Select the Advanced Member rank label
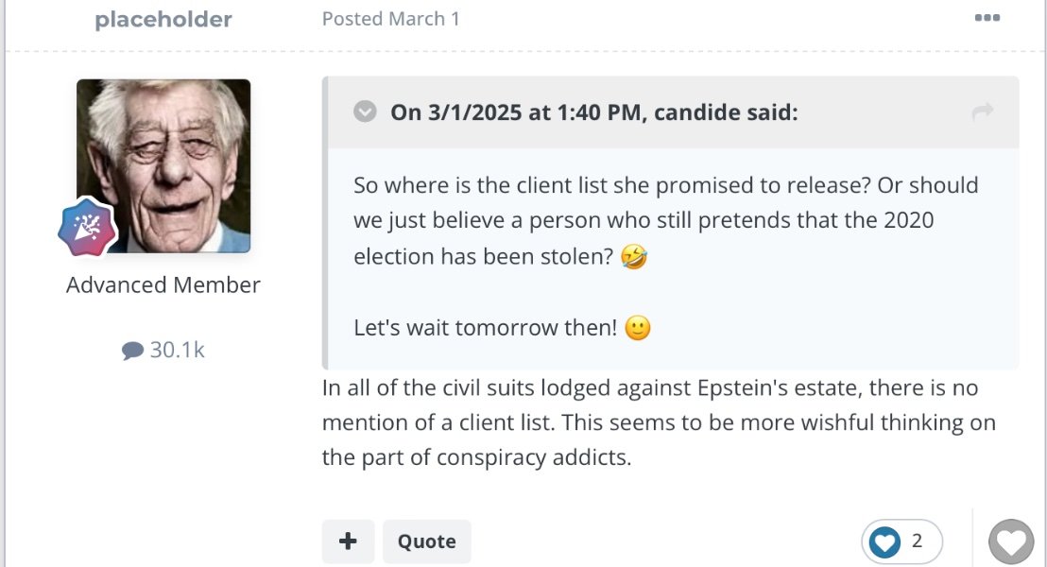Screen dimensions: 1047x567 point(163,285)
